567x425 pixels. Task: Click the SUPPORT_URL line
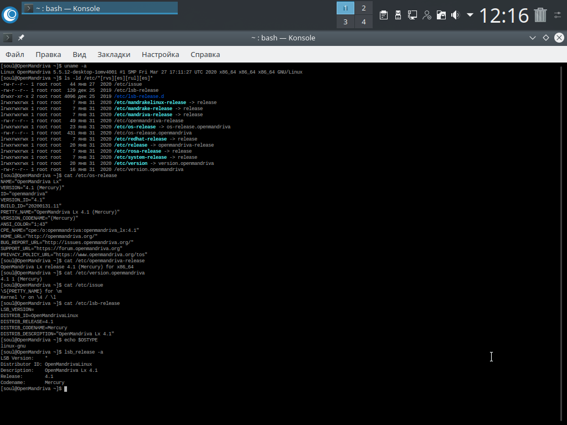point(61,248)
